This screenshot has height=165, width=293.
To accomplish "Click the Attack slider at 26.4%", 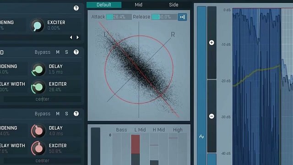I will [119, 17].
